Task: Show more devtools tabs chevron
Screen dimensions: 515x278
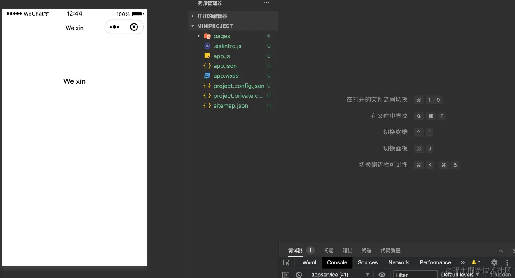Action: [x=463, y=262]
